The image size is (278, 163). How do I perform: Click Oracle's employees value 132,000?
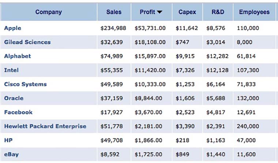(248, 98)
